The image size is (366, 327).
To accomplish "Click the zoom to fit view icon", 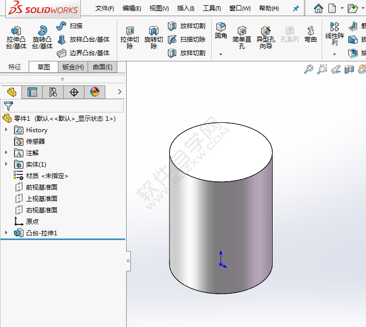I will (309, 69).
